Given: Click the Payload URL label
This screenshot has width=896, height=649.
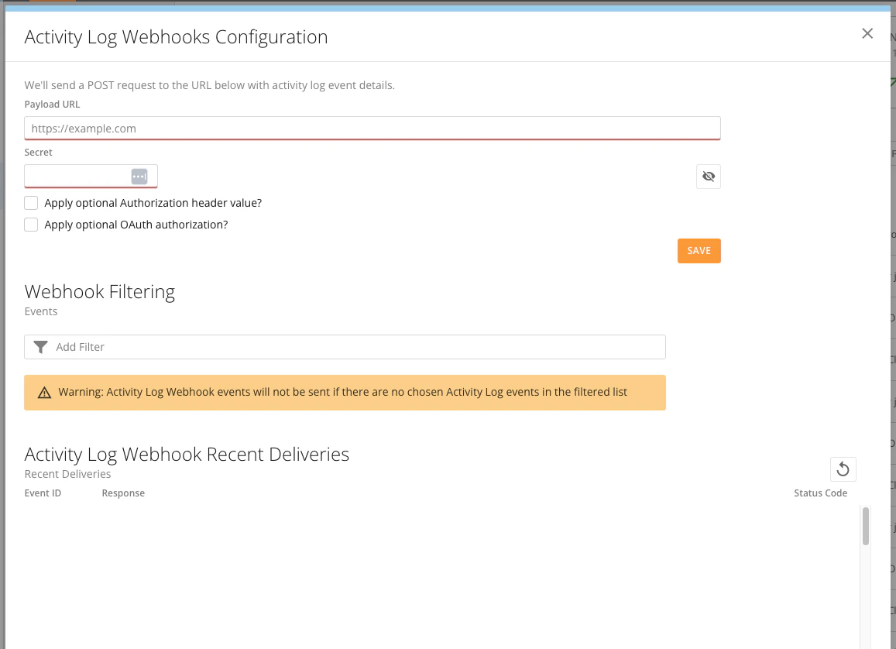Looking at the screenshot, I should [x=52, y=104].
